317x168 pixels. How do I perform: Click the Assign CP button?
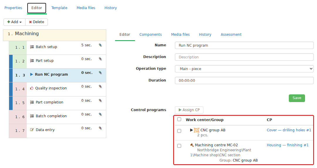(189, 110)
